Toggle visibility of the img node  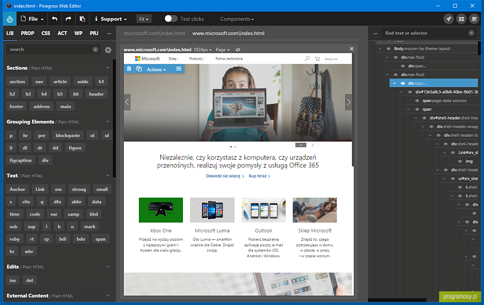(460, 161)
